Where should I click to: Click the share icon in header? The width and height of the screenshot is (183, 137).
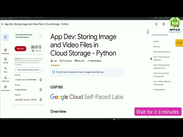click(x=156, y=24)
